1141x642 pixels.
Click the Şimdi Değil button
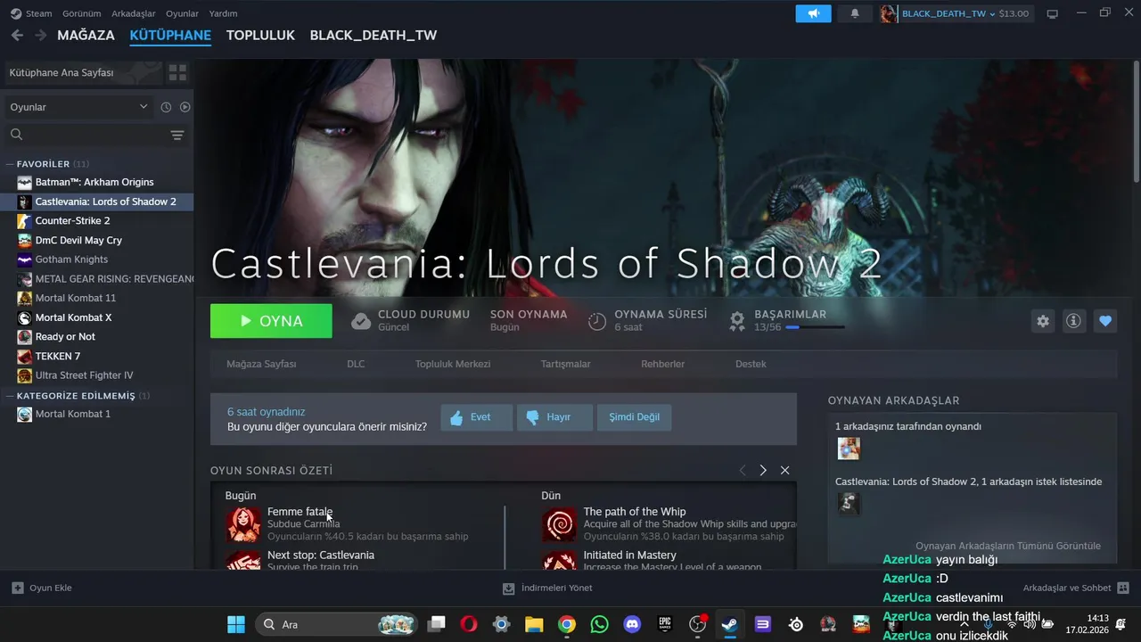634,417
